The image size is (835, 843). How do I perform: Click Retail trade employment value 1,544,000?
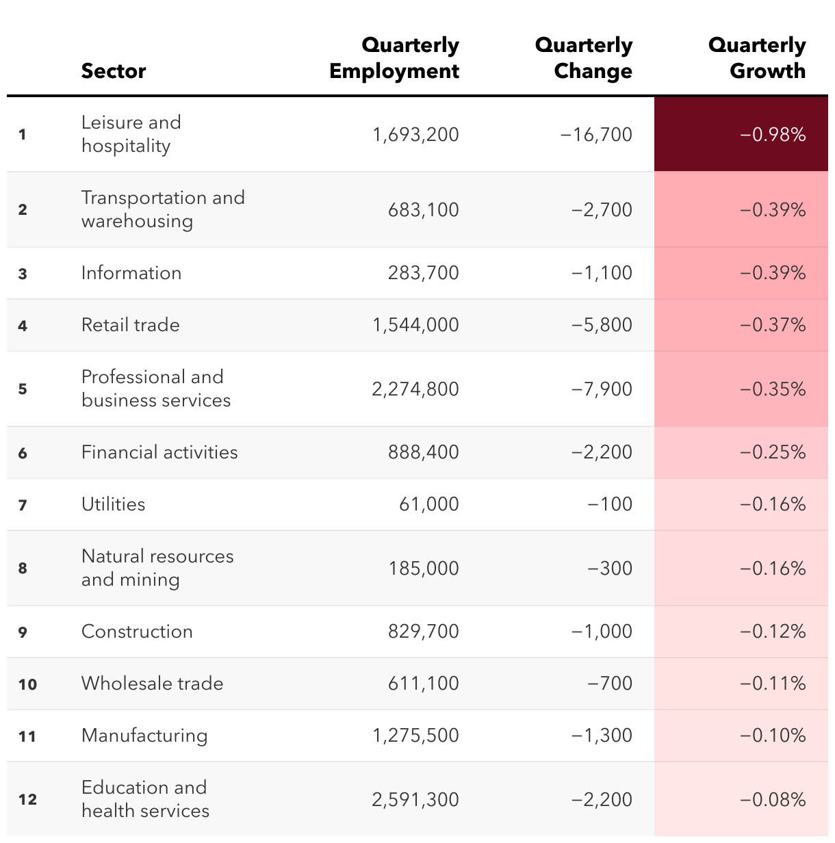[415, 325]
